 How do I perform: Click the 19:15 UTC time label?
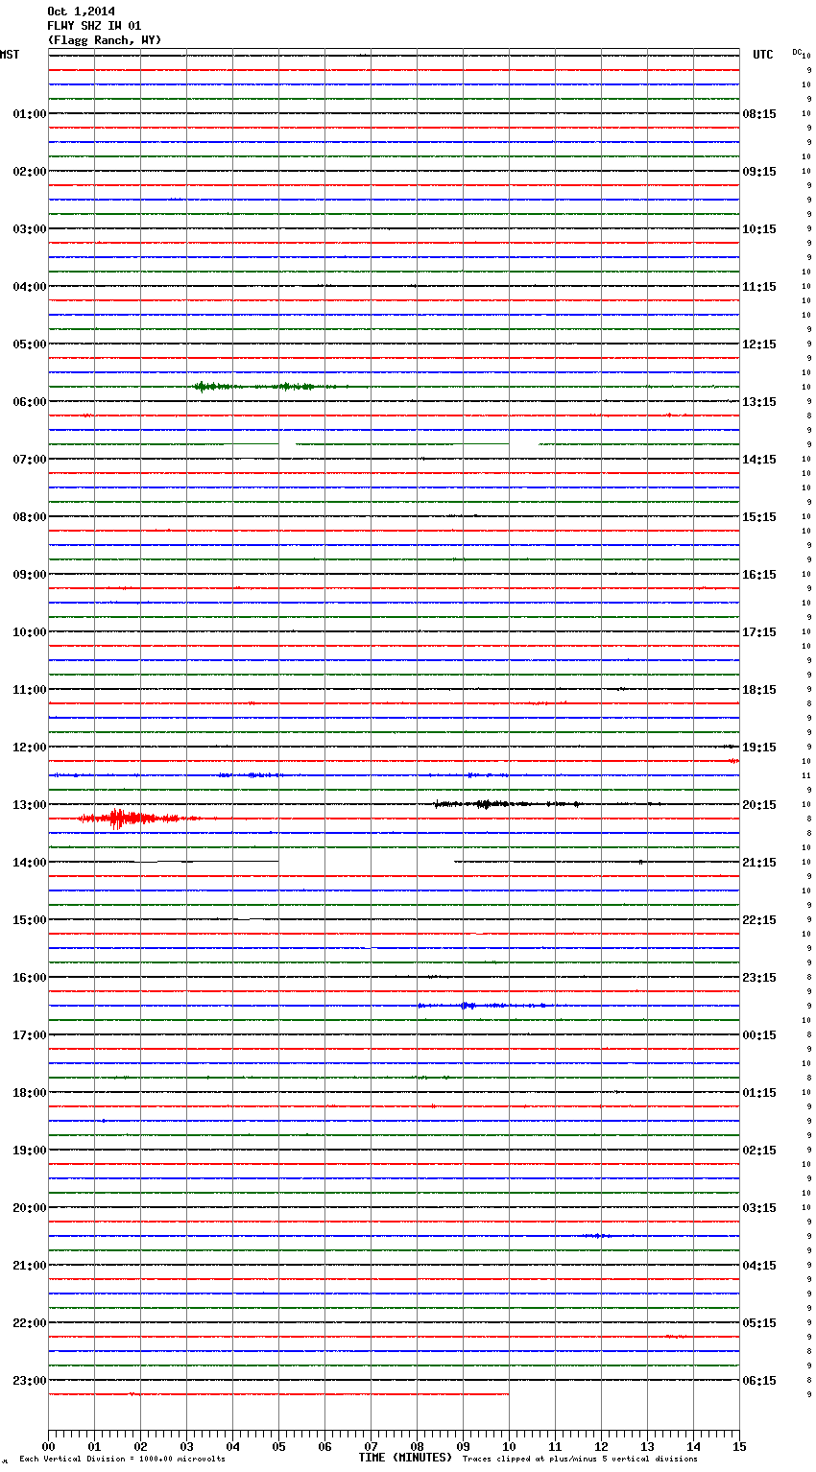(x=759, y=748)
